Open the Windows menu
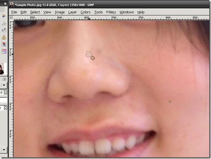Viewport: 211px width, 159px height. tap(126, 12)
